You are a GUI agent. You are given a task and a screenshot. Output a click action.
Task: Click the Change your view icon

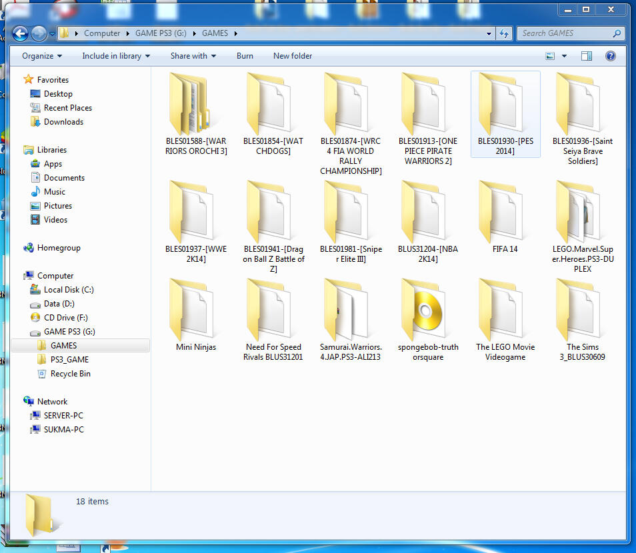[x=550, y=56]
